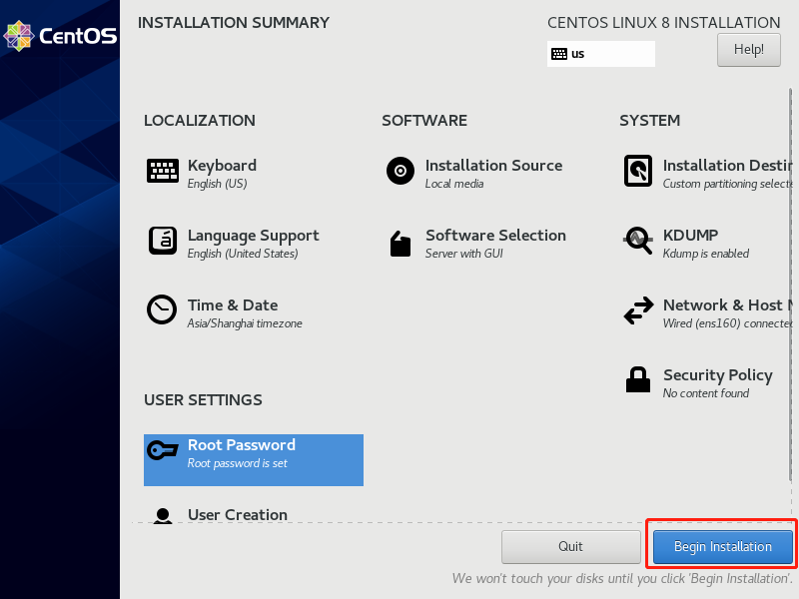Click the Network & Host arrows icon

638,310
